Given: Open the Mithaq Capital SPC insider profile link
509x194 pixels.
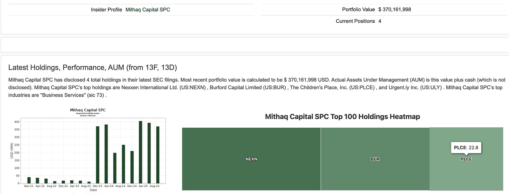Looking at the screenshot, I should 148,10.
